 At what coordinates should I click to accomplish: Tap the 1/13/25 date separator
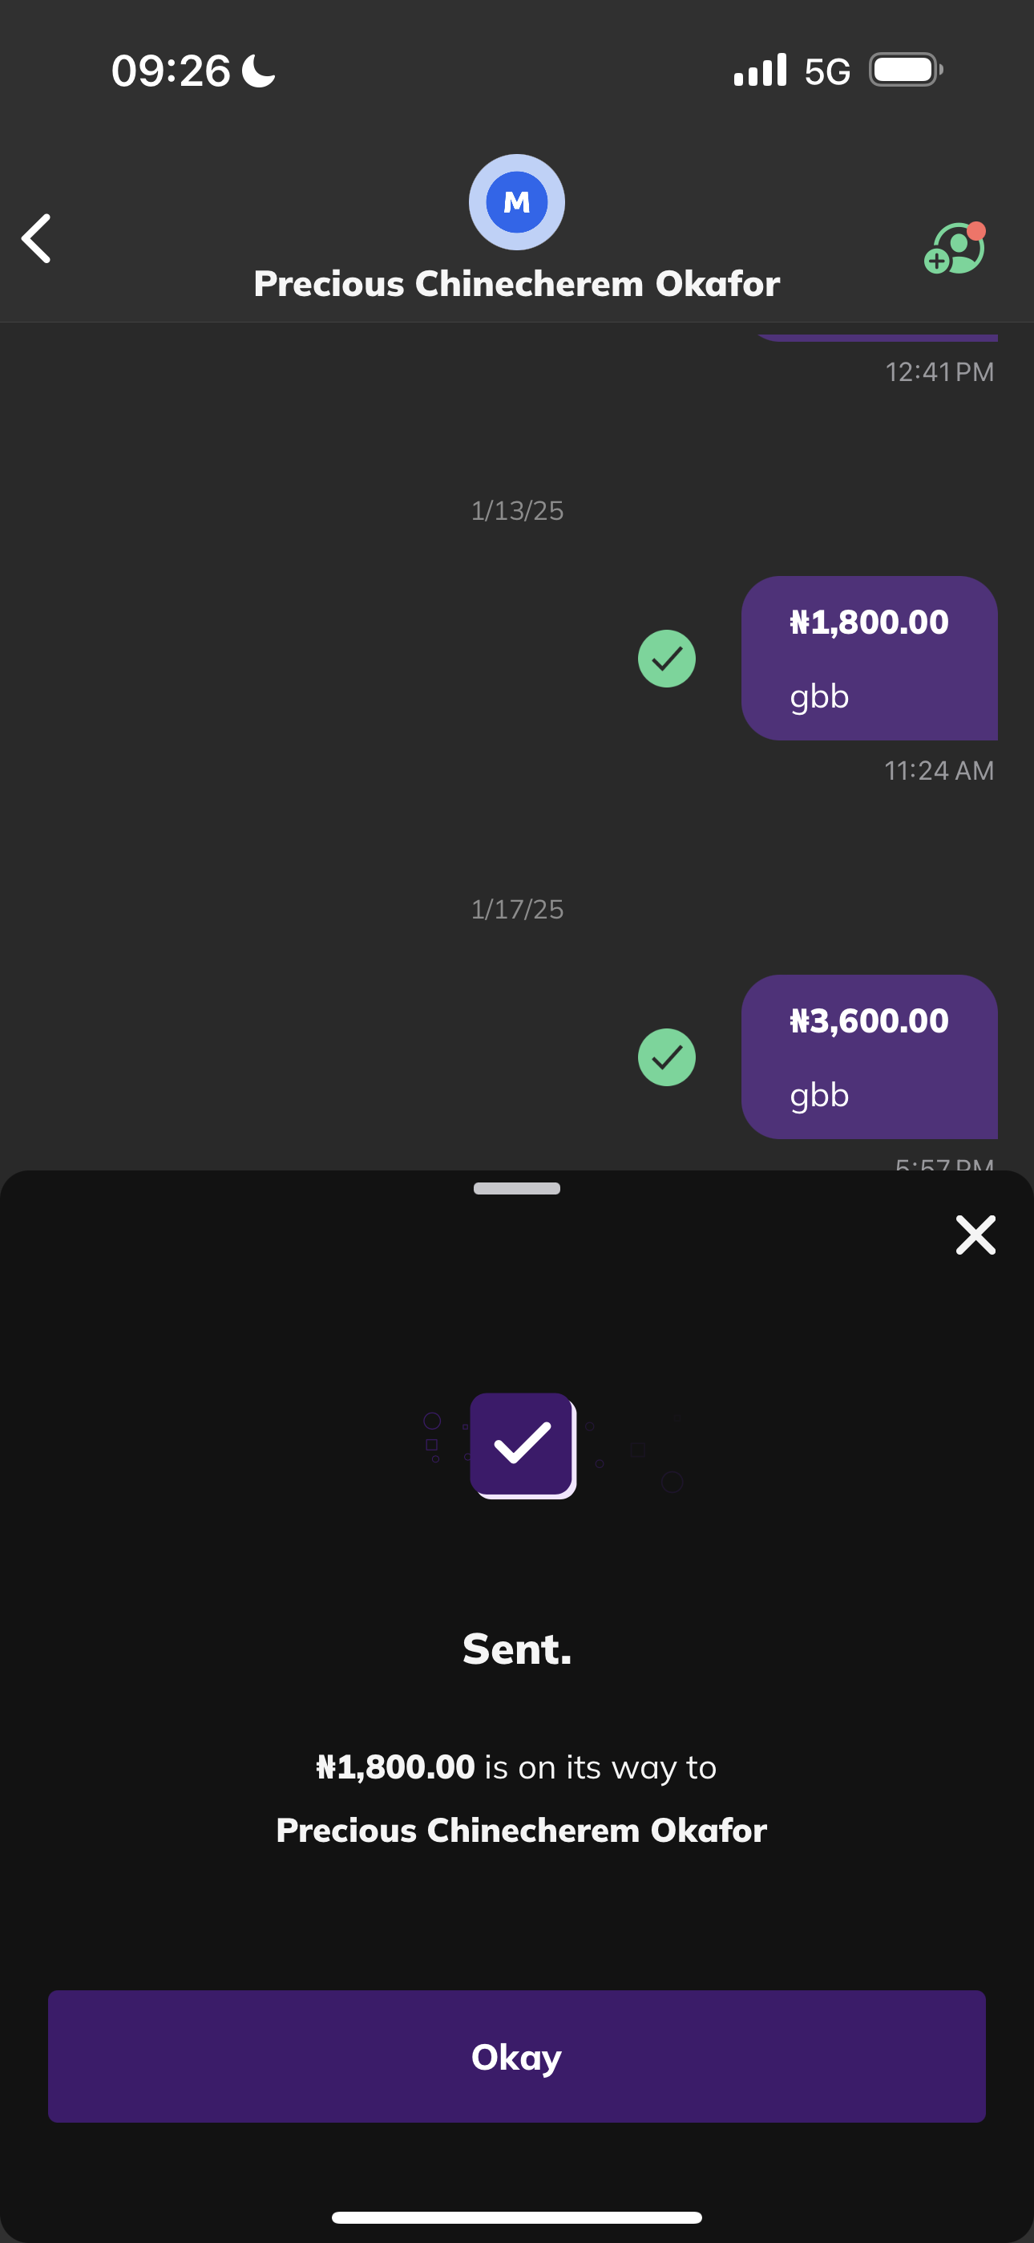click(x=517, y=510)
